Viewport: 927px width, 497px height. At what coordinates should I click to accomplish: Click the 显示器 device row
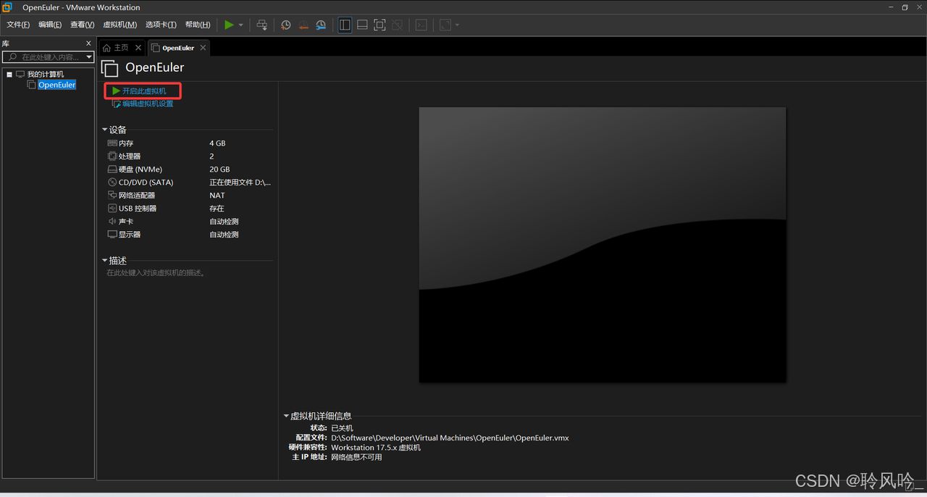click(190, 235)
